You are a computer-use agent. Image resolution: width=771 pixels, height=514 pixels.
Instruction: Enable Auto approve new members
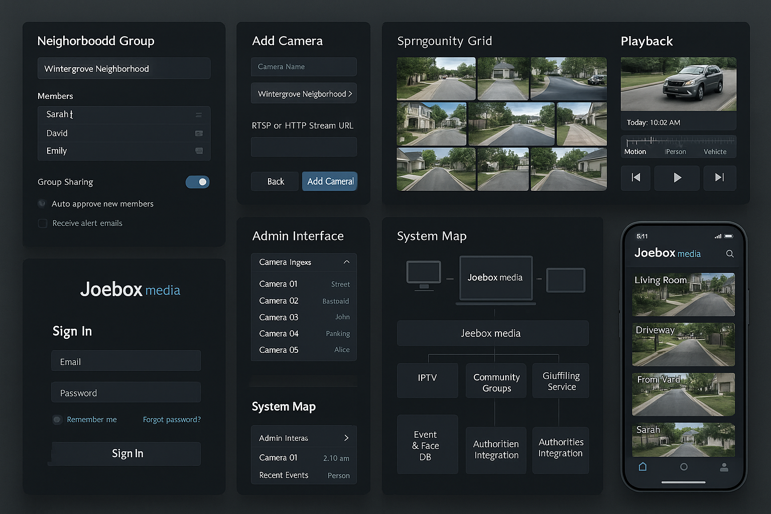[x=41, y=203]
